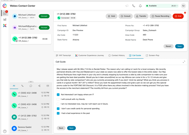
Task: Filter history by phone call icon
Action: click(x=23, y=86)
